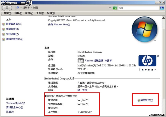The image size is (166, 117).
Task: Click the search magnifier icon
Action: point(162,8)
